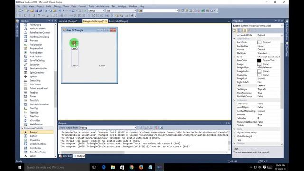Close the triangle.vb [Design] tab
The image size is (304, 171).
pos(106,21)
